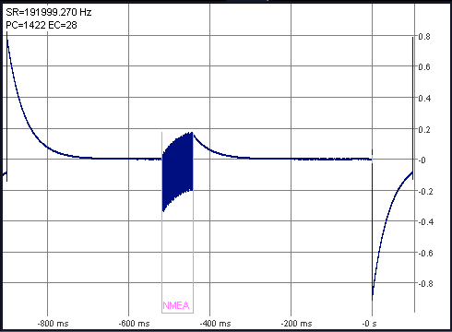The height and width of the screenshot is (332, 452).
Task: Click the 0.4 amplitude scale label
Action: (424, 99)
